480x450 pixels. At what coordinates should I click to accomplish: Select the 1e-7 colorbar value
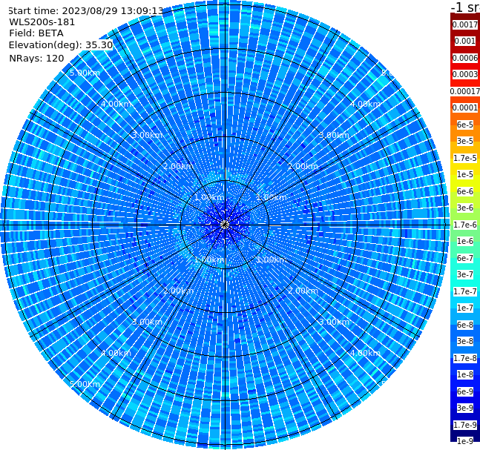[x=464, y=308]
